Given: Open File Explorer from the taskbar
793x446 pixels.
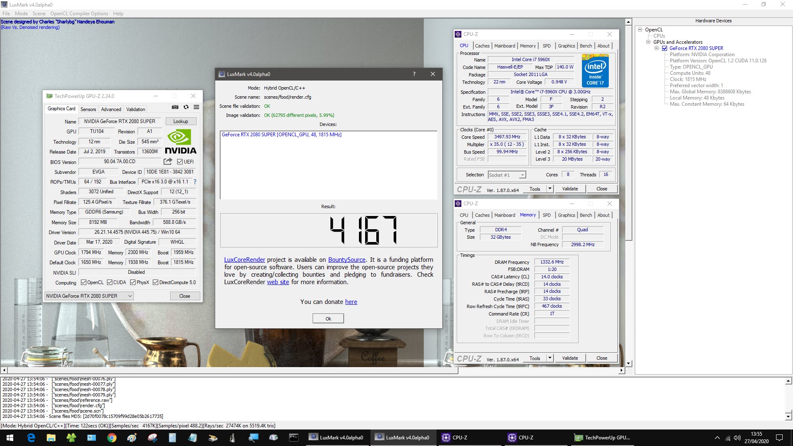Looking at the screenshot, I should [51, 438].
